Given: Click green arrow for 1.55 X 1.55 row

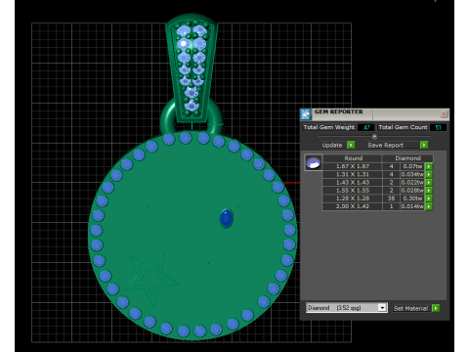Looking at the screenshot, I should pos(429,191).
